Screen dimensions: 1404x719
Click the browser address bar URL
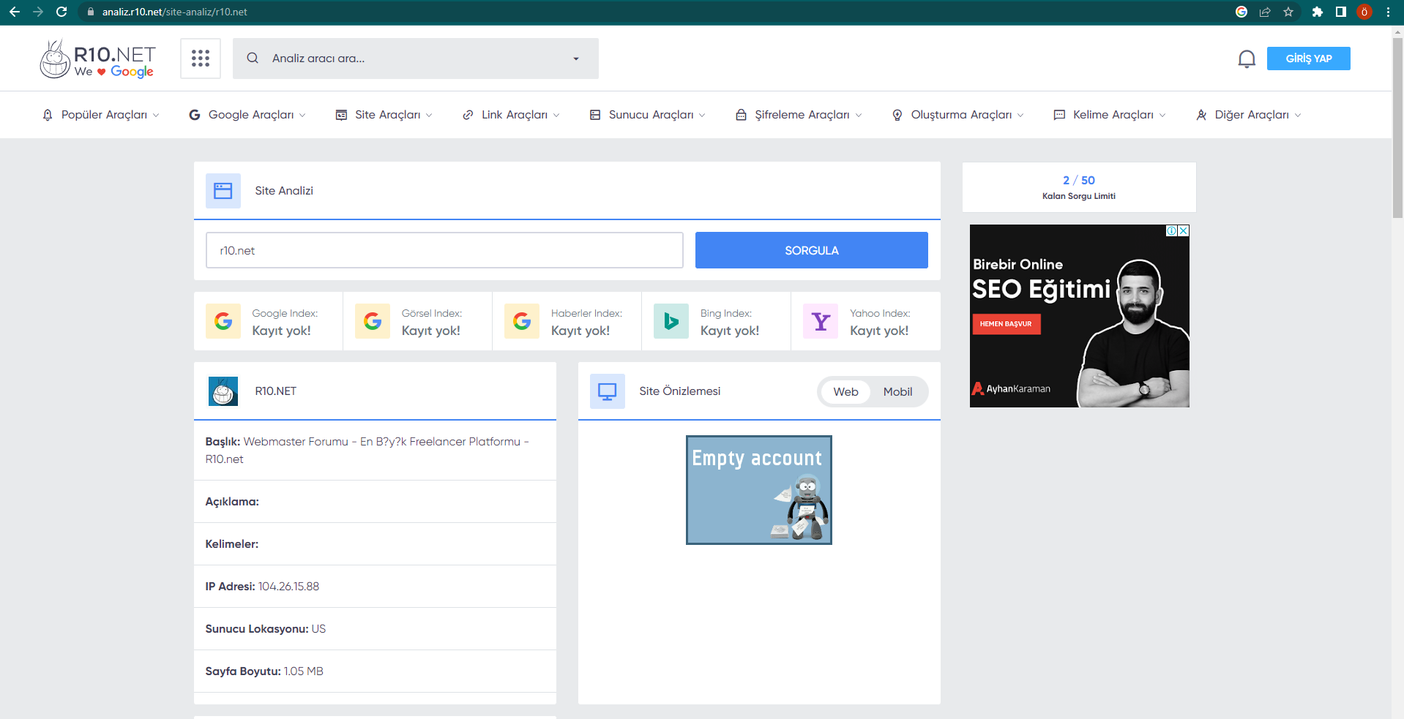175,12
